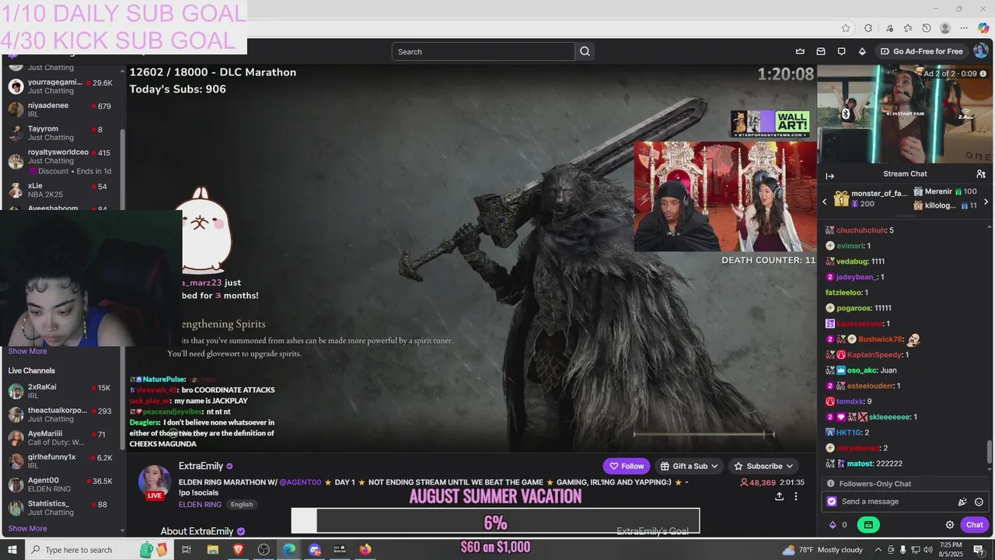Open royaltysworldceo channel in sidebar
The height and width of the screenshot is (560, 995).
(62, 161)
